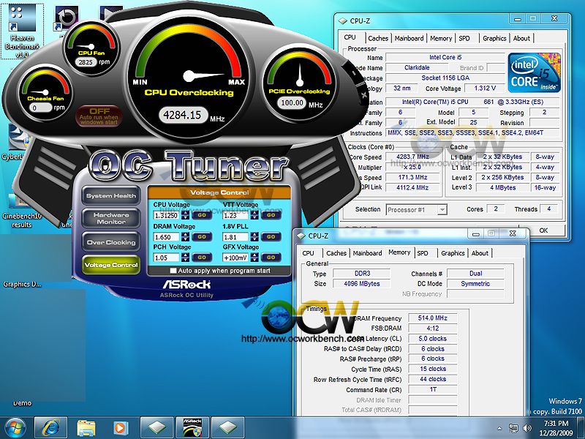The height and width of the screenshot is (439, 585).
Task: Launch Internet Explorer from taskbar
Action: (50, 428)
